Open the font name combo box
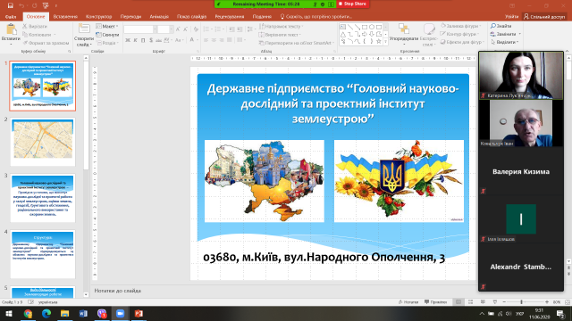This screenshot has height=321, width=572. (140, 29)
